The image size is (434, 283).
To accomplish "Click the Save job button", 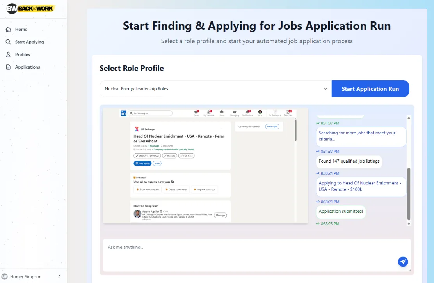I will (x=157, y=163).
